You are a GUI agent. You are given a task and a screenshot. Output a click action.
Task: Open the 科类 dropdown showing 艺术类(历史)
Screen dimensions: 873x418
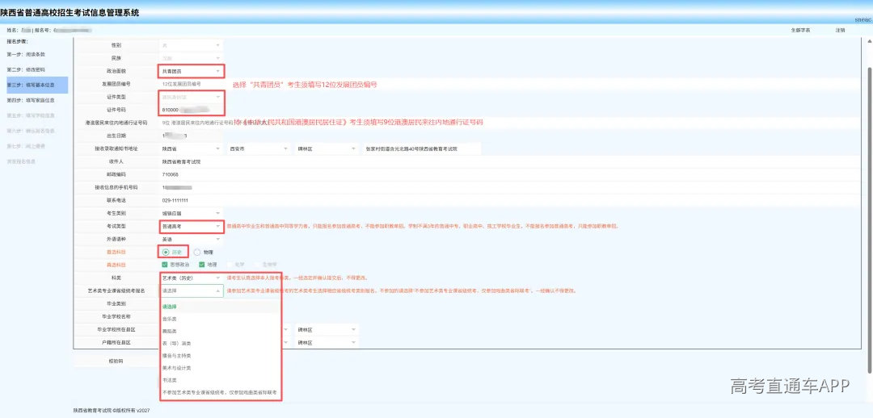pyautogui.click(x=191, y=278)
